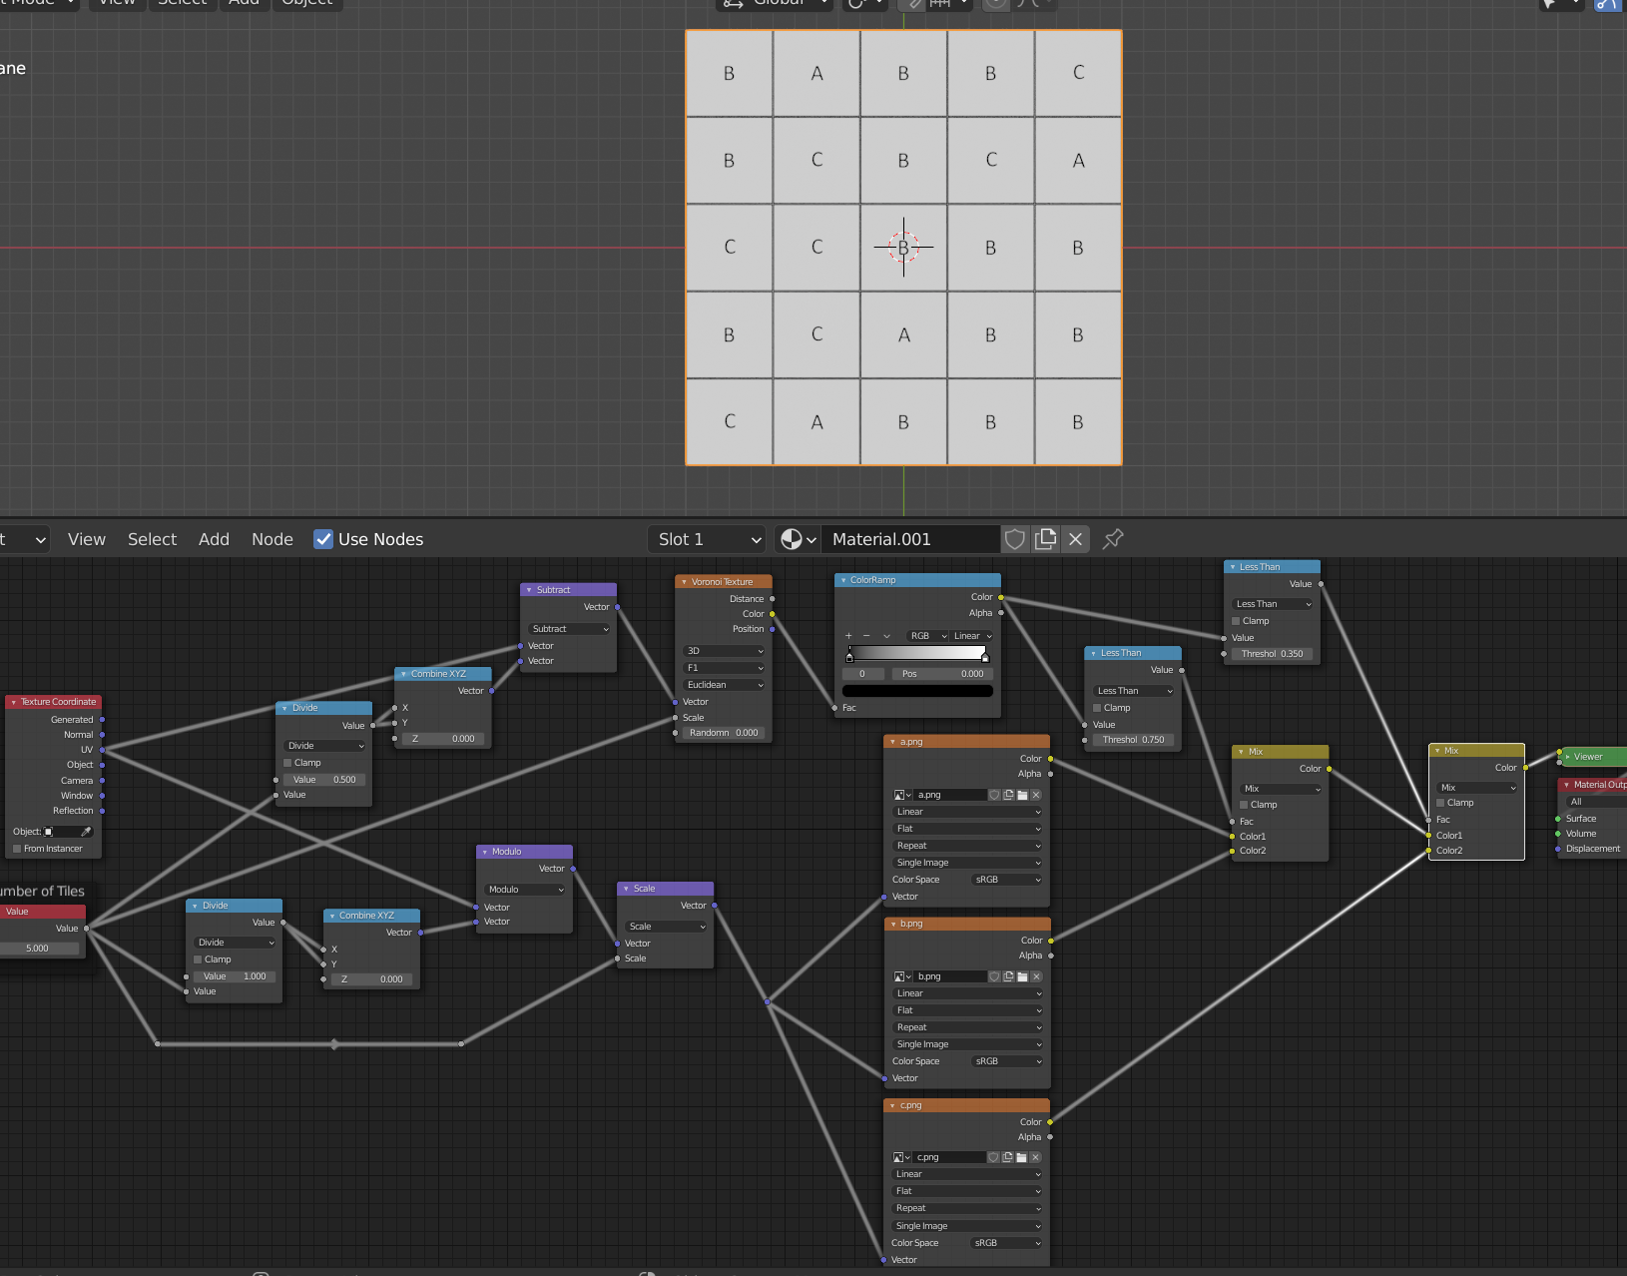Open the a.png Repeat extension dropdown
Image resolution: width=1627 pixels, height=1276 pixels.
click(967, 846)
